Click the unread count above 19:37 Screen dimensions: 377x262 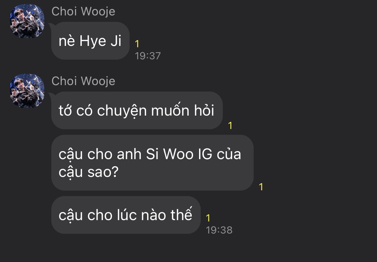137,44
